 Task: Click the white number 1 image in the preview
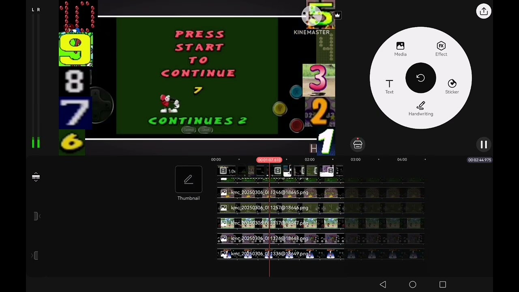click(326, 142)
